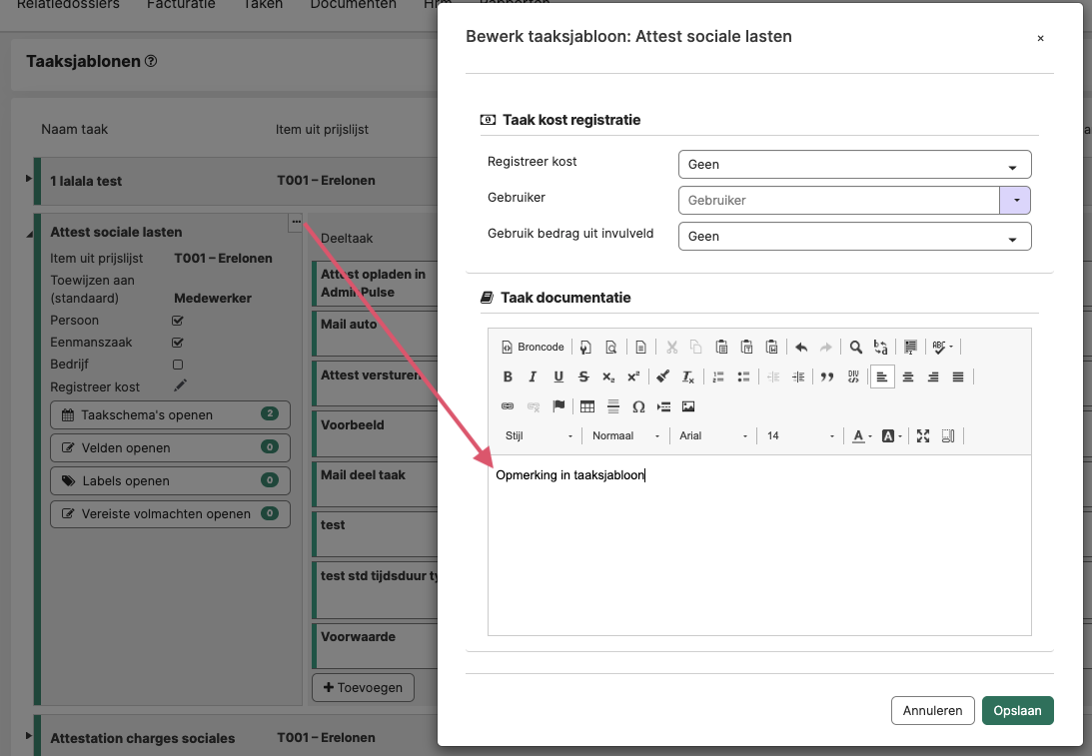Insert a table into the documentation
1092x756 pixels.
(x=587, y=406)
